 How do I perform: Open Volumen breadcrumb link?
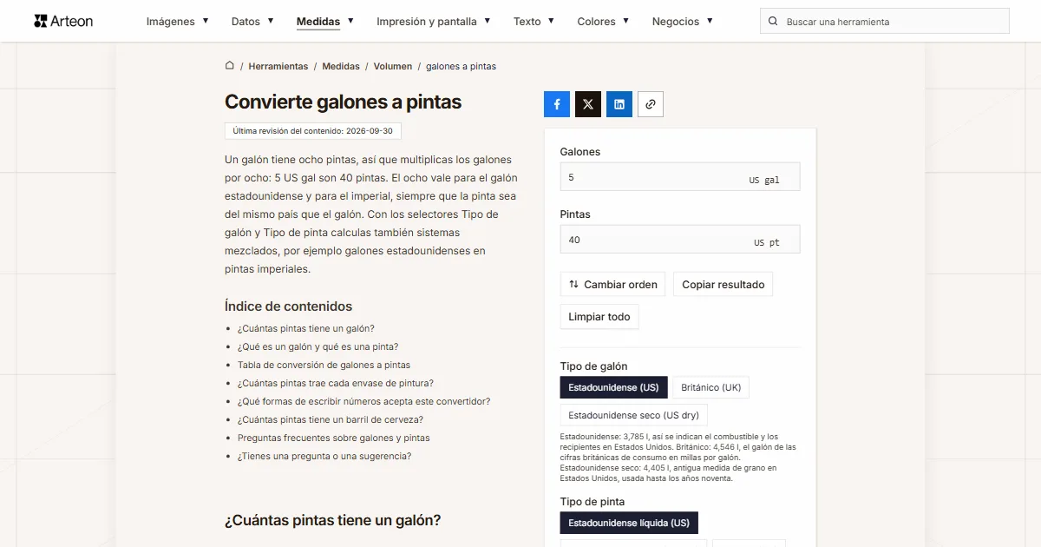point(393,66)
